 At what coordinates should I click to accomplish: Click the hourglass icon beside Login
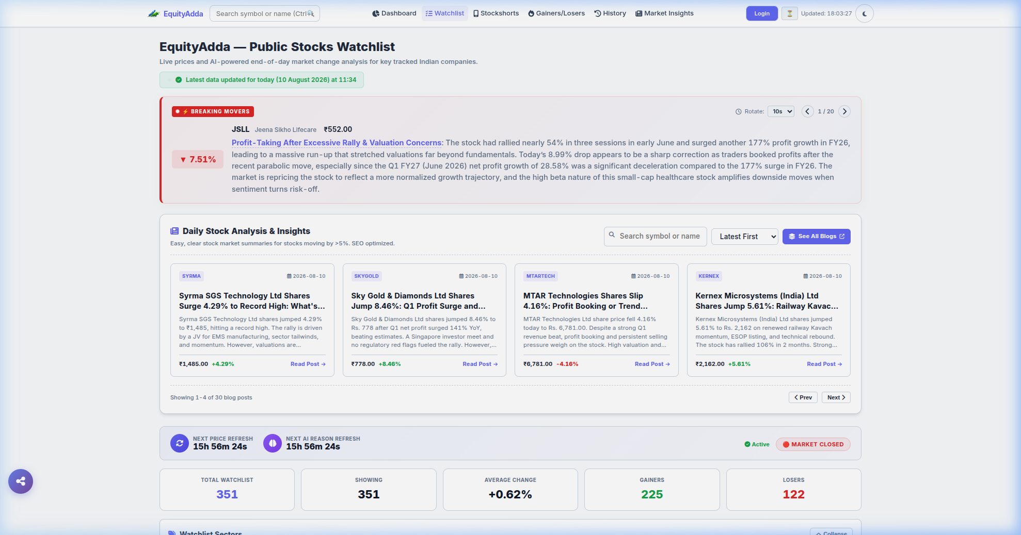pos(789,13)
